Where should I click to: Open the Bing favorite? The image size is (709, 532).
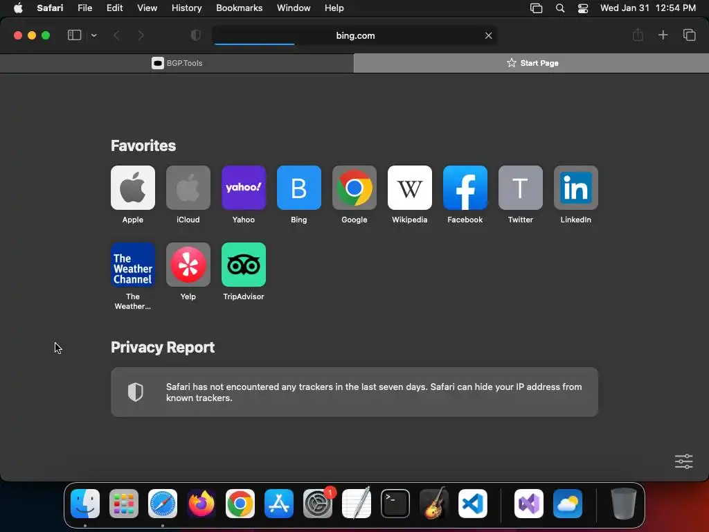point(299,188)
